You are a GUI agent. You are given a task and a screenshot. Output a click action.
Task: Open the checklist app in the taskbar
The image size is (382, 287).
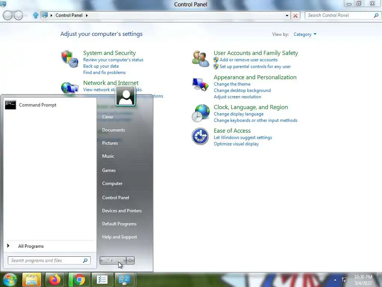click(x=102, y=280)
